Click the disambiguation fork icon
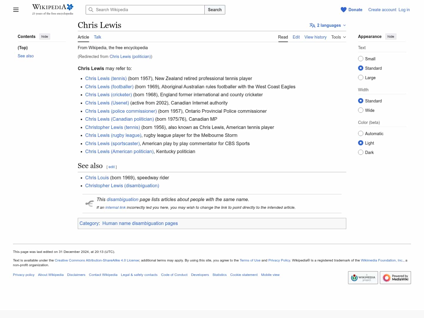Screen dimensions: 424x318 tap(90, 203)
